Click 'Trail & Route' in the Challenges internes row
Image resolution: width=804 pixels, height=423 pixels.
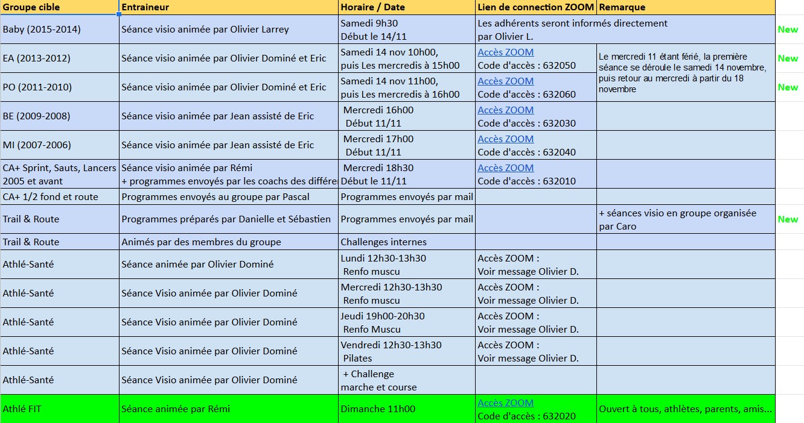tap(60, 242)
